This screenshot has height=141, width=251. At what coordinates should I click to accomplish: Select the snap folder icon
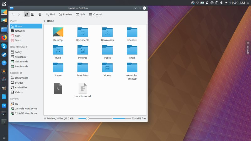click(x=132, y=50)
